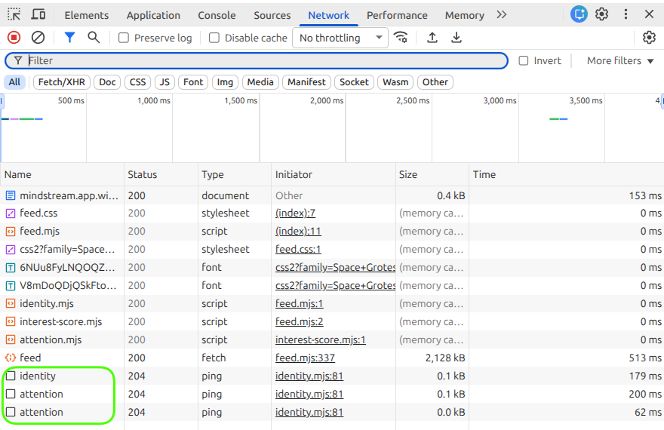Image resolution: width=664 pixels, height=430 pixels.
Task: Show more tabs via chevron
Action: (502, 14)
